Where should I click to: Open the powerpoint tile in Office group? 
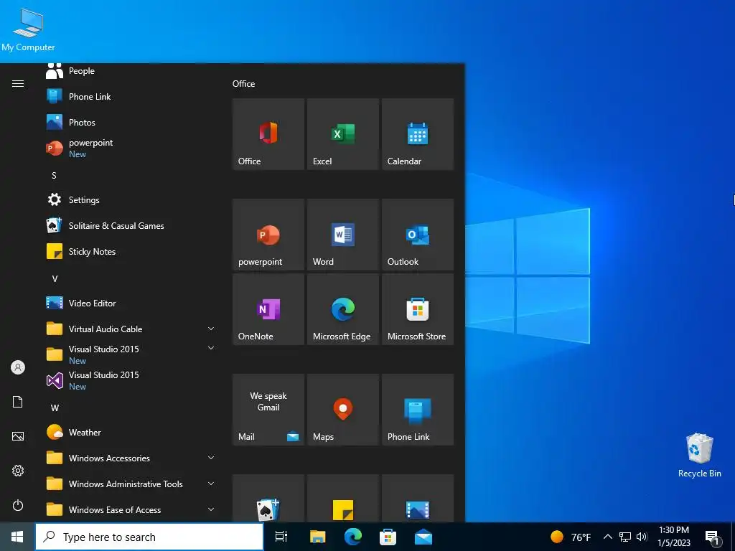point(268,235)
